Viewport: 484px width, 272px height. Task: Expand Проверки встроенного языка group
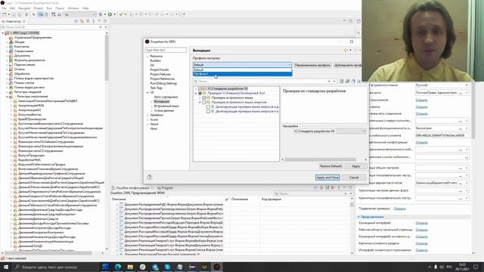[x=200, y=97]
